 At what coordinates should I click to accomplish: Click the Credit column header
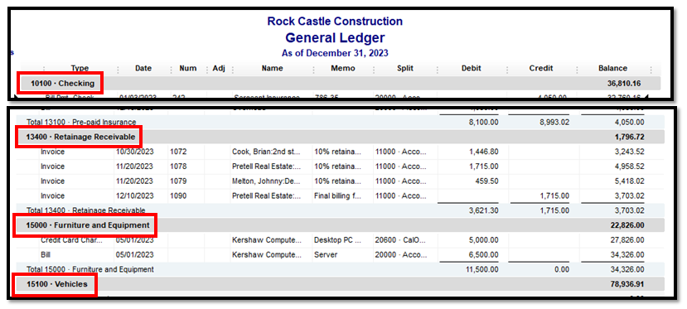(x=541, y=68)
